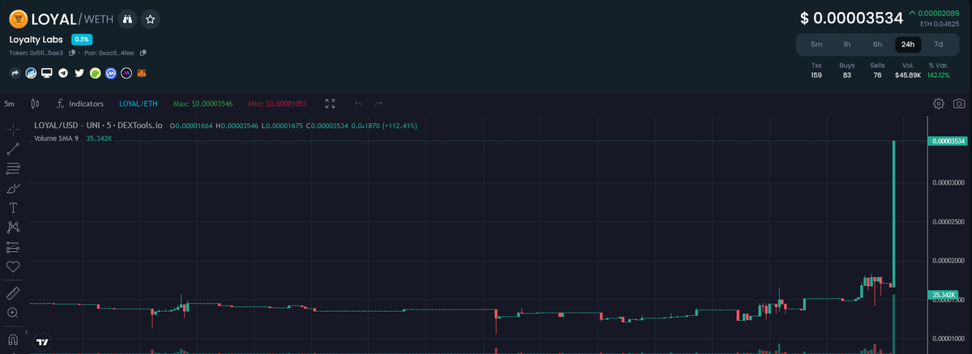This screenshot has height=354, width=972.
Task: Select the horizontal lines Fibonacci tool
Action: [13, 168]
